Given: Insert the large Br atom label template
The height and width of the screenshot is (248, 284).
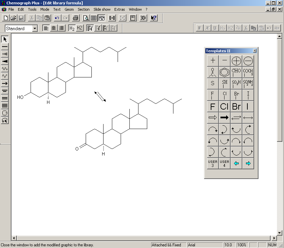Looking at the screenshot, I should pos(236,106).
